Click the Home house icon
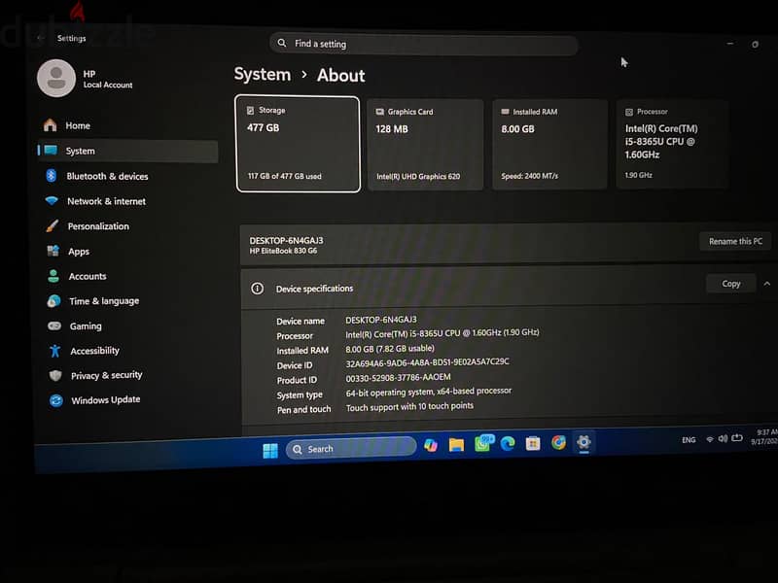Screen dimensions: 778x583 51,125
